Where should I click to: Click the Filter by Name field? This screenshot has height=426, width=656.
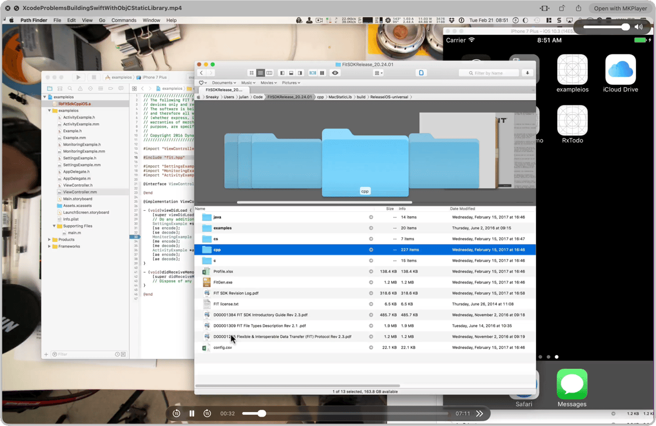click(x=489, y=73)
